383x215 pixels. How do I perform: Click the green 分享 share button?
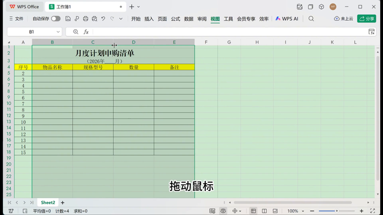click(367, 19)
